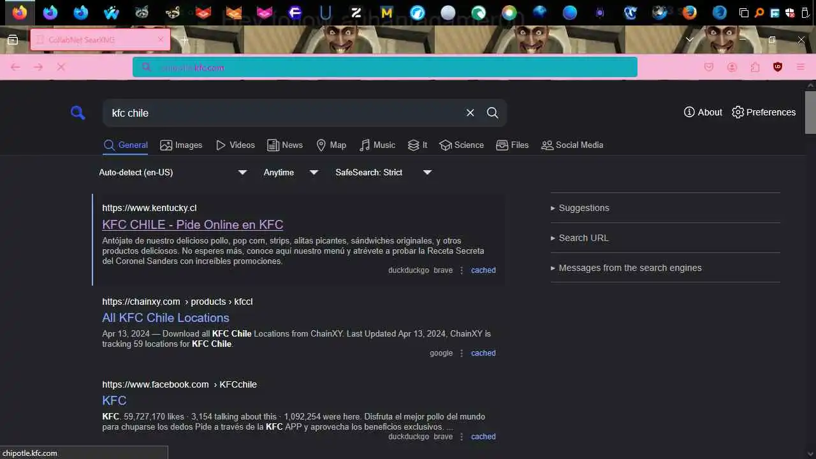Switch to the Music category tab
The image size is (816, 459).
(x=377, y=145)
